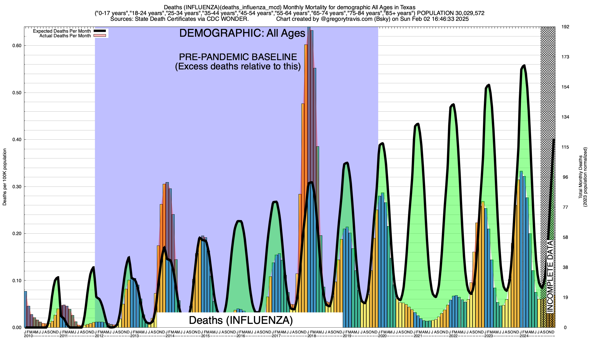Viewport: 593px width, 347px height.
Task: Select the 2021 year marker on x-axis
Action: (418, 336)
